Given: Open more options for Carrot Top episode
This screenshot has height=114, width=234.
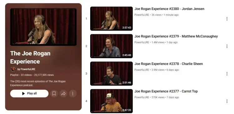Looking at the screenshot, I should (227, 101).
